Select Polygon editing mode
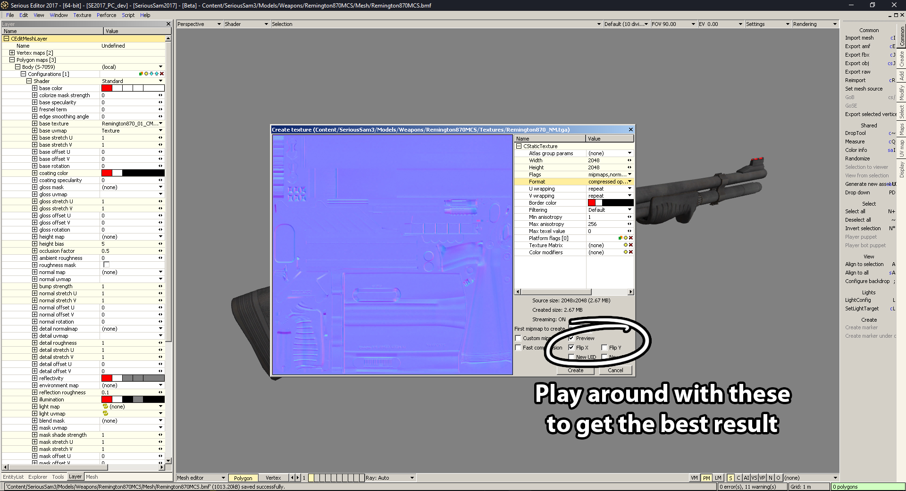The image size is (906, 491). pos(243,478)
